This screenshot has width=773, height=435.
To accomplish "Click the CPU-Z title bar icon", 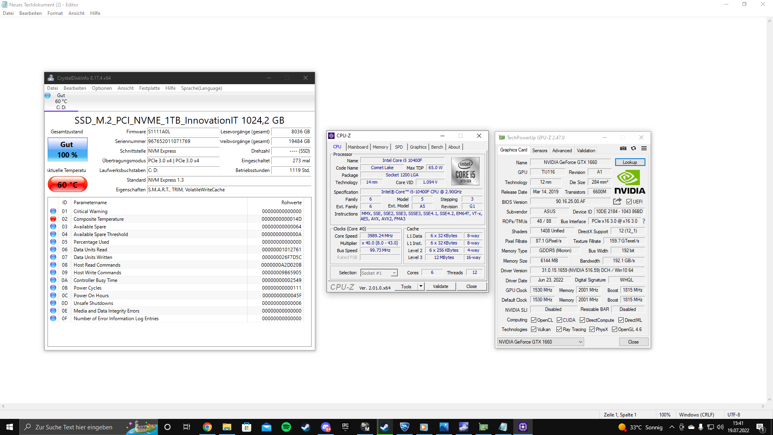I will pyautogui.click(x=331, y=136).
